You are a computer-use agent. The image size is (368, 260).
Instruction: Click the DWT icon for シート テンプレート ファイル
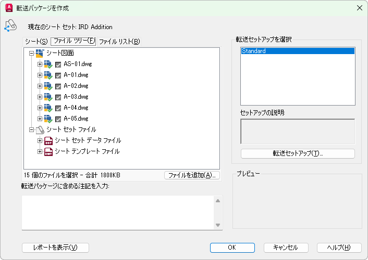48,151
